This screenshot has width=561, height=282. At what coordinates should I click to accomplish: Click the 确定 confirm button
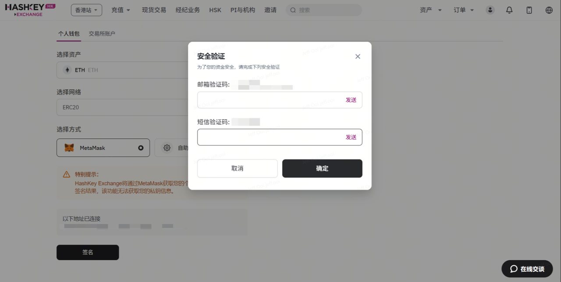(x=322, y=169)
